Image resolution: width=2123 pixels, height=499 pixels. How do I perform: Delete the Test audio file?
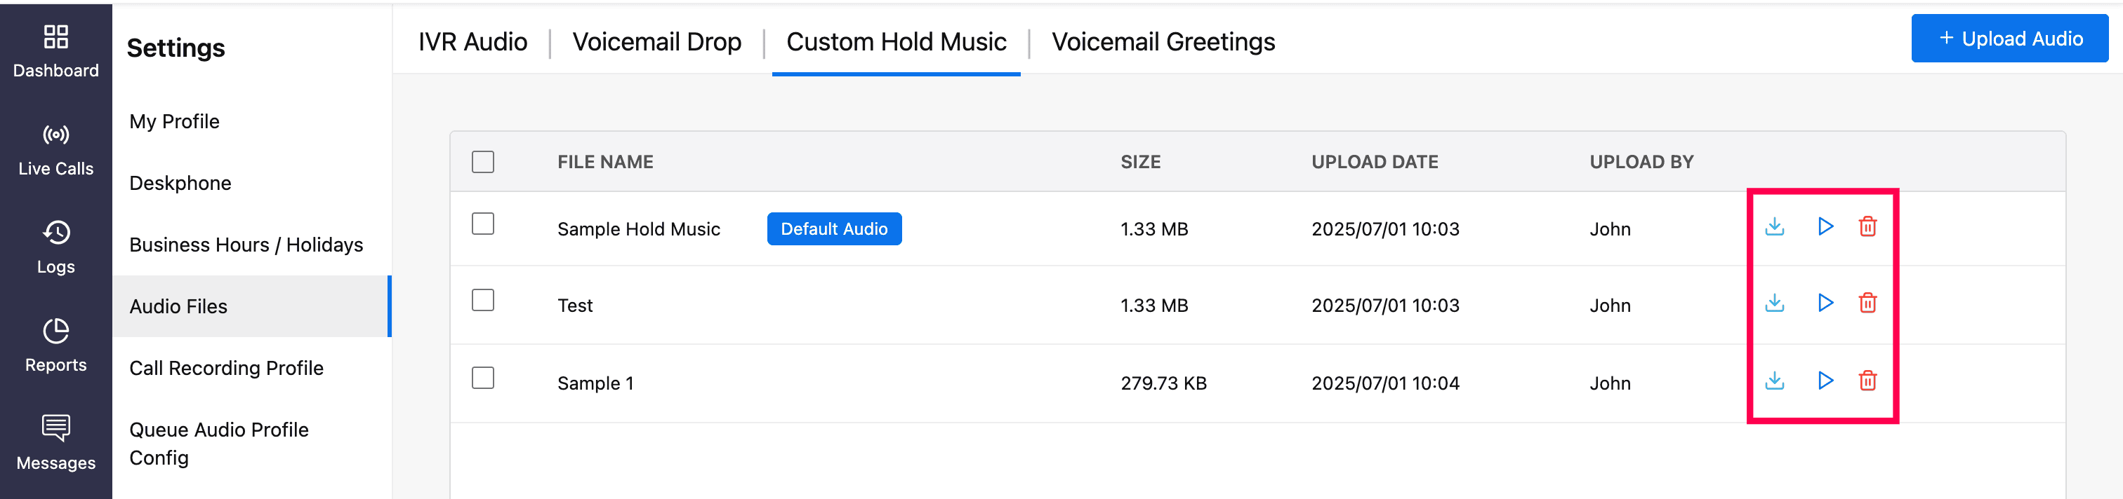point(1867,303)
